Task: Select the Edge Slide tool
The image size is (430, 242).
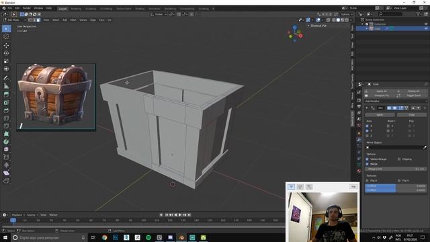Action: click(6, 157)
